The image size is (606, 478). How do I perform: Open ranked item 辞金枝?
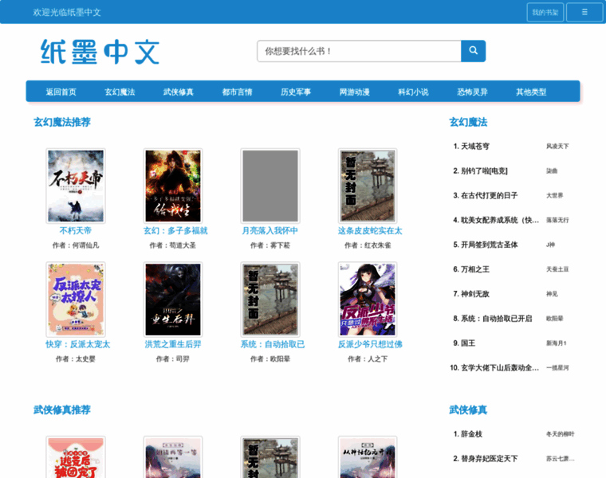tap(471, 434)
